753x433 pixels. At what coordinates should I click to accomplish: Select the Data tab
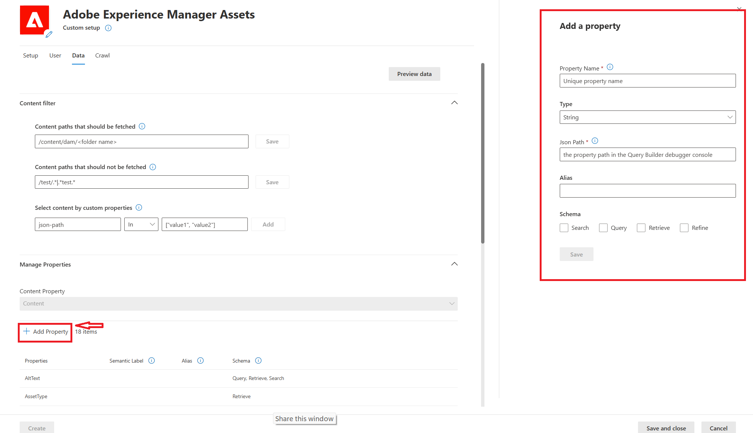78,55
